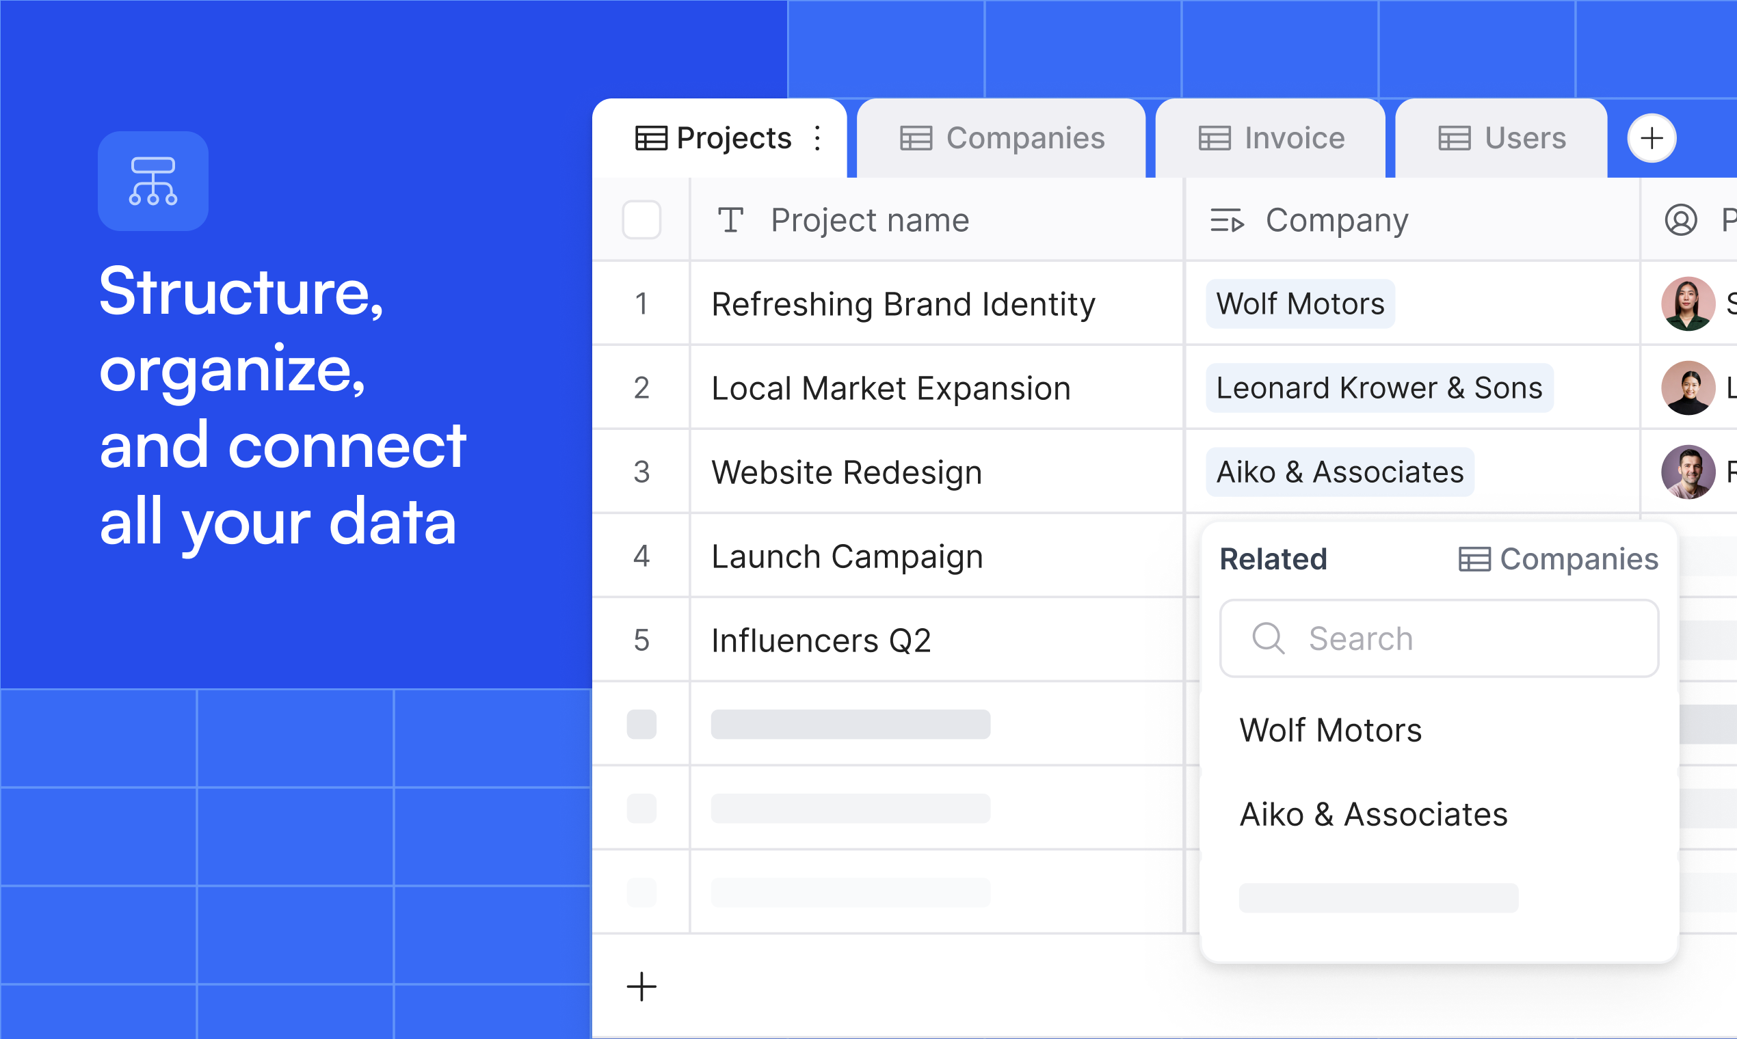
Task: Click the Wolf Motors tag in row 1
Action: pos(1300,304)
